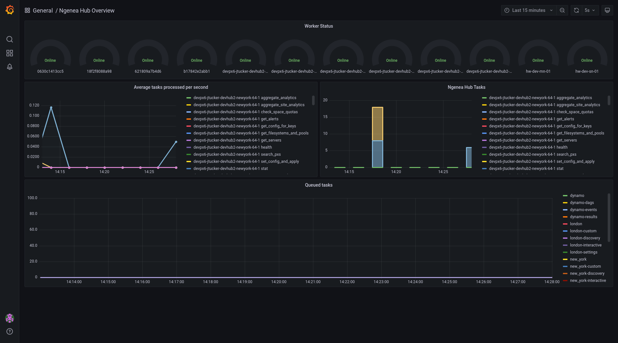This screenshot has height=343, width=618.
Task: Open the Dashboards icon in the sidebar
Action: click(9, 53)
